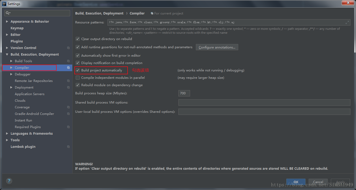Expand the Version Control section arrow
The width and height of the screenshot is (356, 190).
pos(7,48)
